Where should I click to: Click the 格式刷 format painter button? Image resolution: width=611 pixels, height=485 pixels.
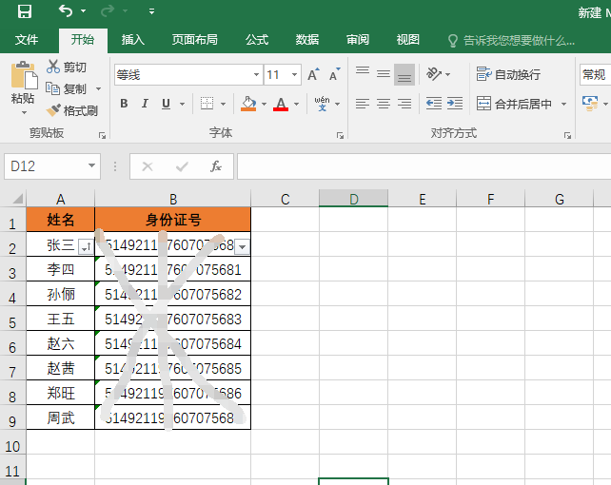tap(71, 111)
